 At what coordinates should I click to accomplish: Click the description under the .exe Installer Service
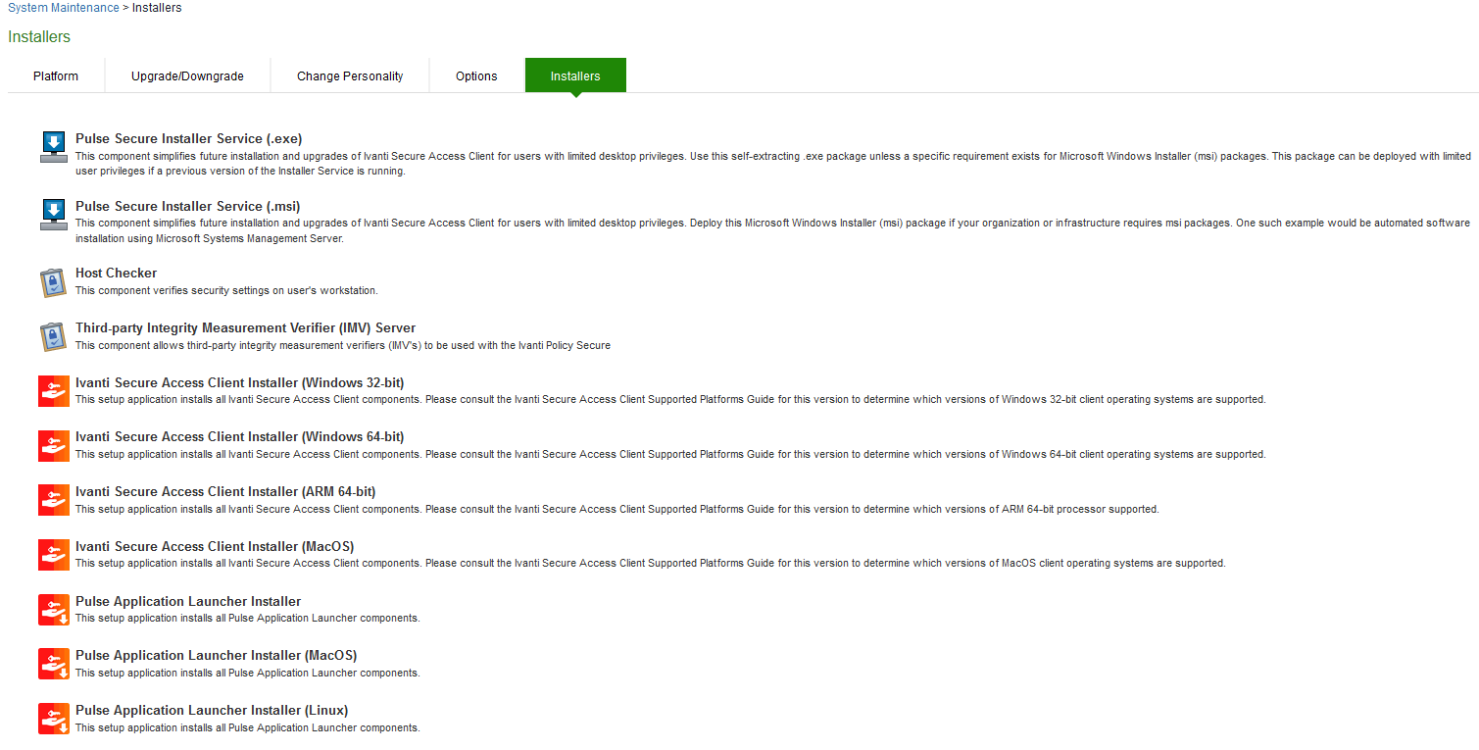[773, 164]
